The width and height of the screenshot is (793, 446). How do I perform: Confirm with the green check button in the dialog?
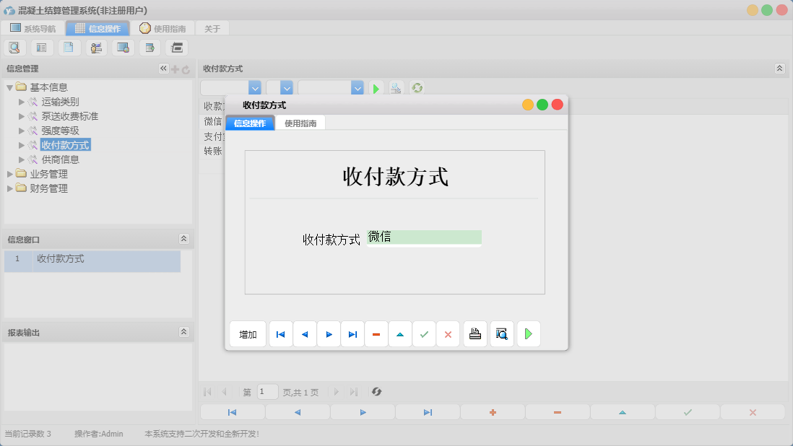[x=424, y=333]
